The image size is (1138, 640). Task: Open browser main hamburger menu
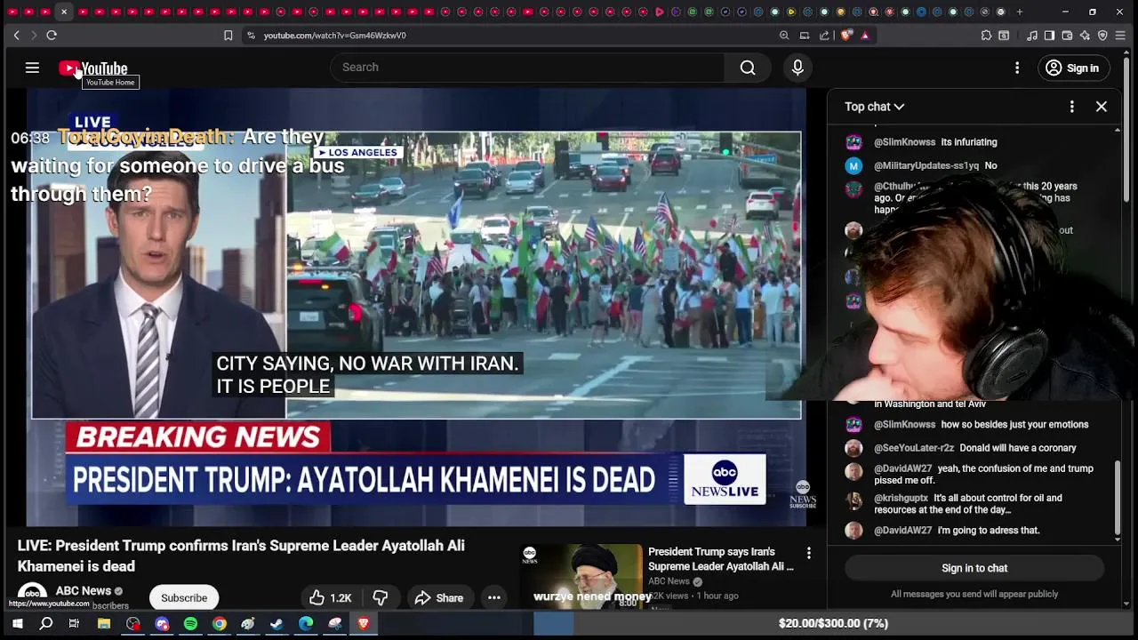click(1120, 36)
